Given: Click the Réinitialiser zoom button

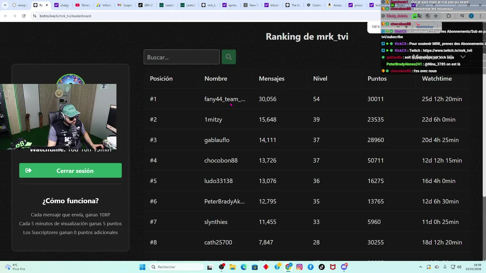Looking at the screenshot, I should coord(425,27).
